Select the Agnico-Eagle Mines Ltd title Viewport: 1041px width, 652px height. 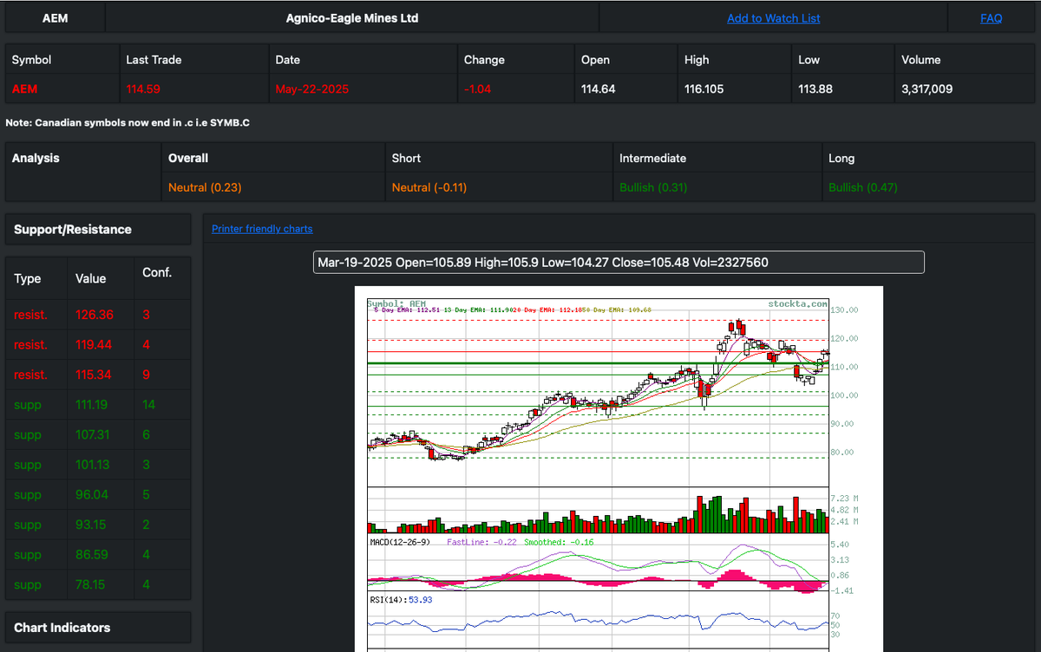click(352, 17)
